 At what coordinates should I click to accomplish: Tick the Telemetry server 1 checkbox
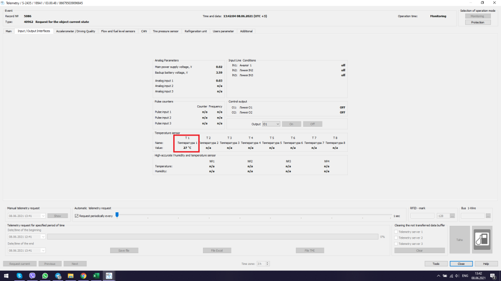pyautogui.click(x=396, y=232)
